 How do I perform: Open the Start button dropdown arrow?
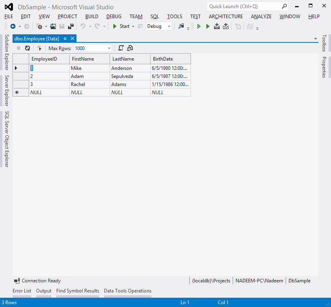pyautogui.click(x=133, y=26)
